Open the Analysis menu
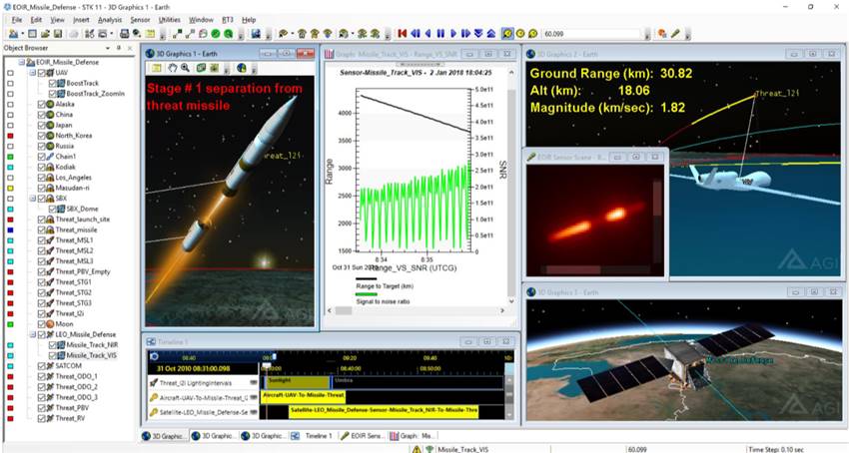 coord(110,19)
